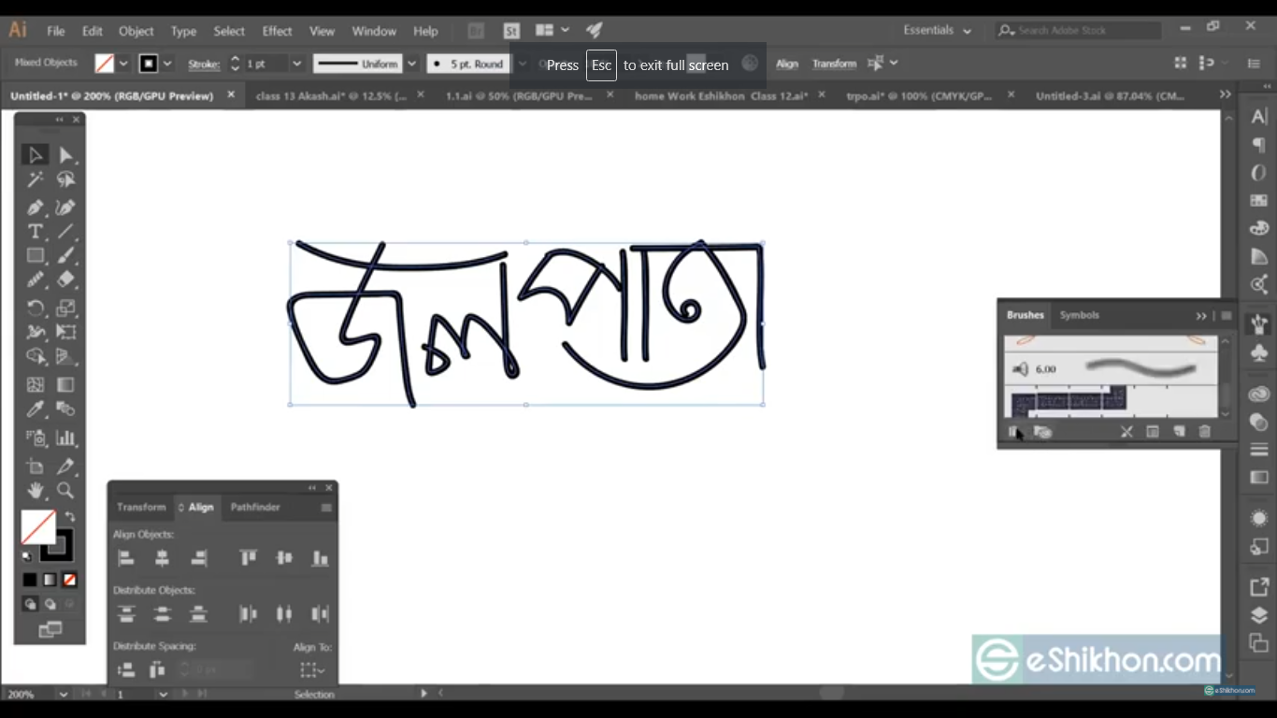The image size is (1277, 718).
Task: Select the Pen tool
Action: coord(36,208)
